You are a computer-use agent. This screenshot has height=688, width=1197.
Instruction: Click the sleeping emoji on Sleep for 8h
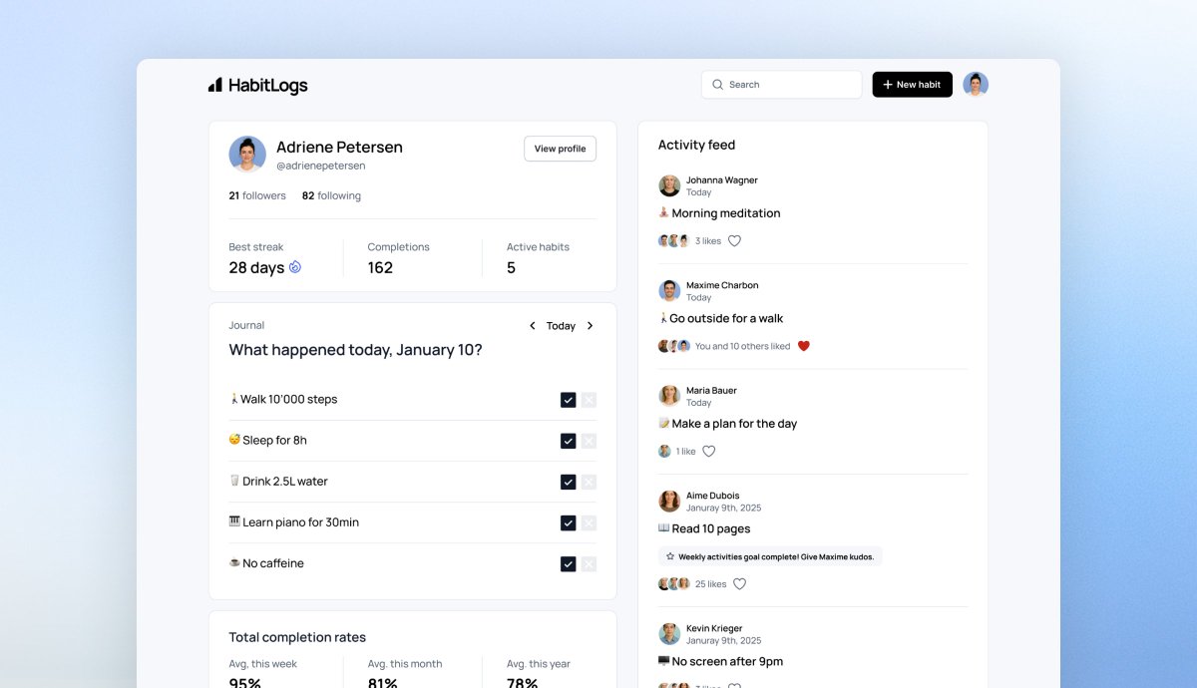click(x=234, y=440)
